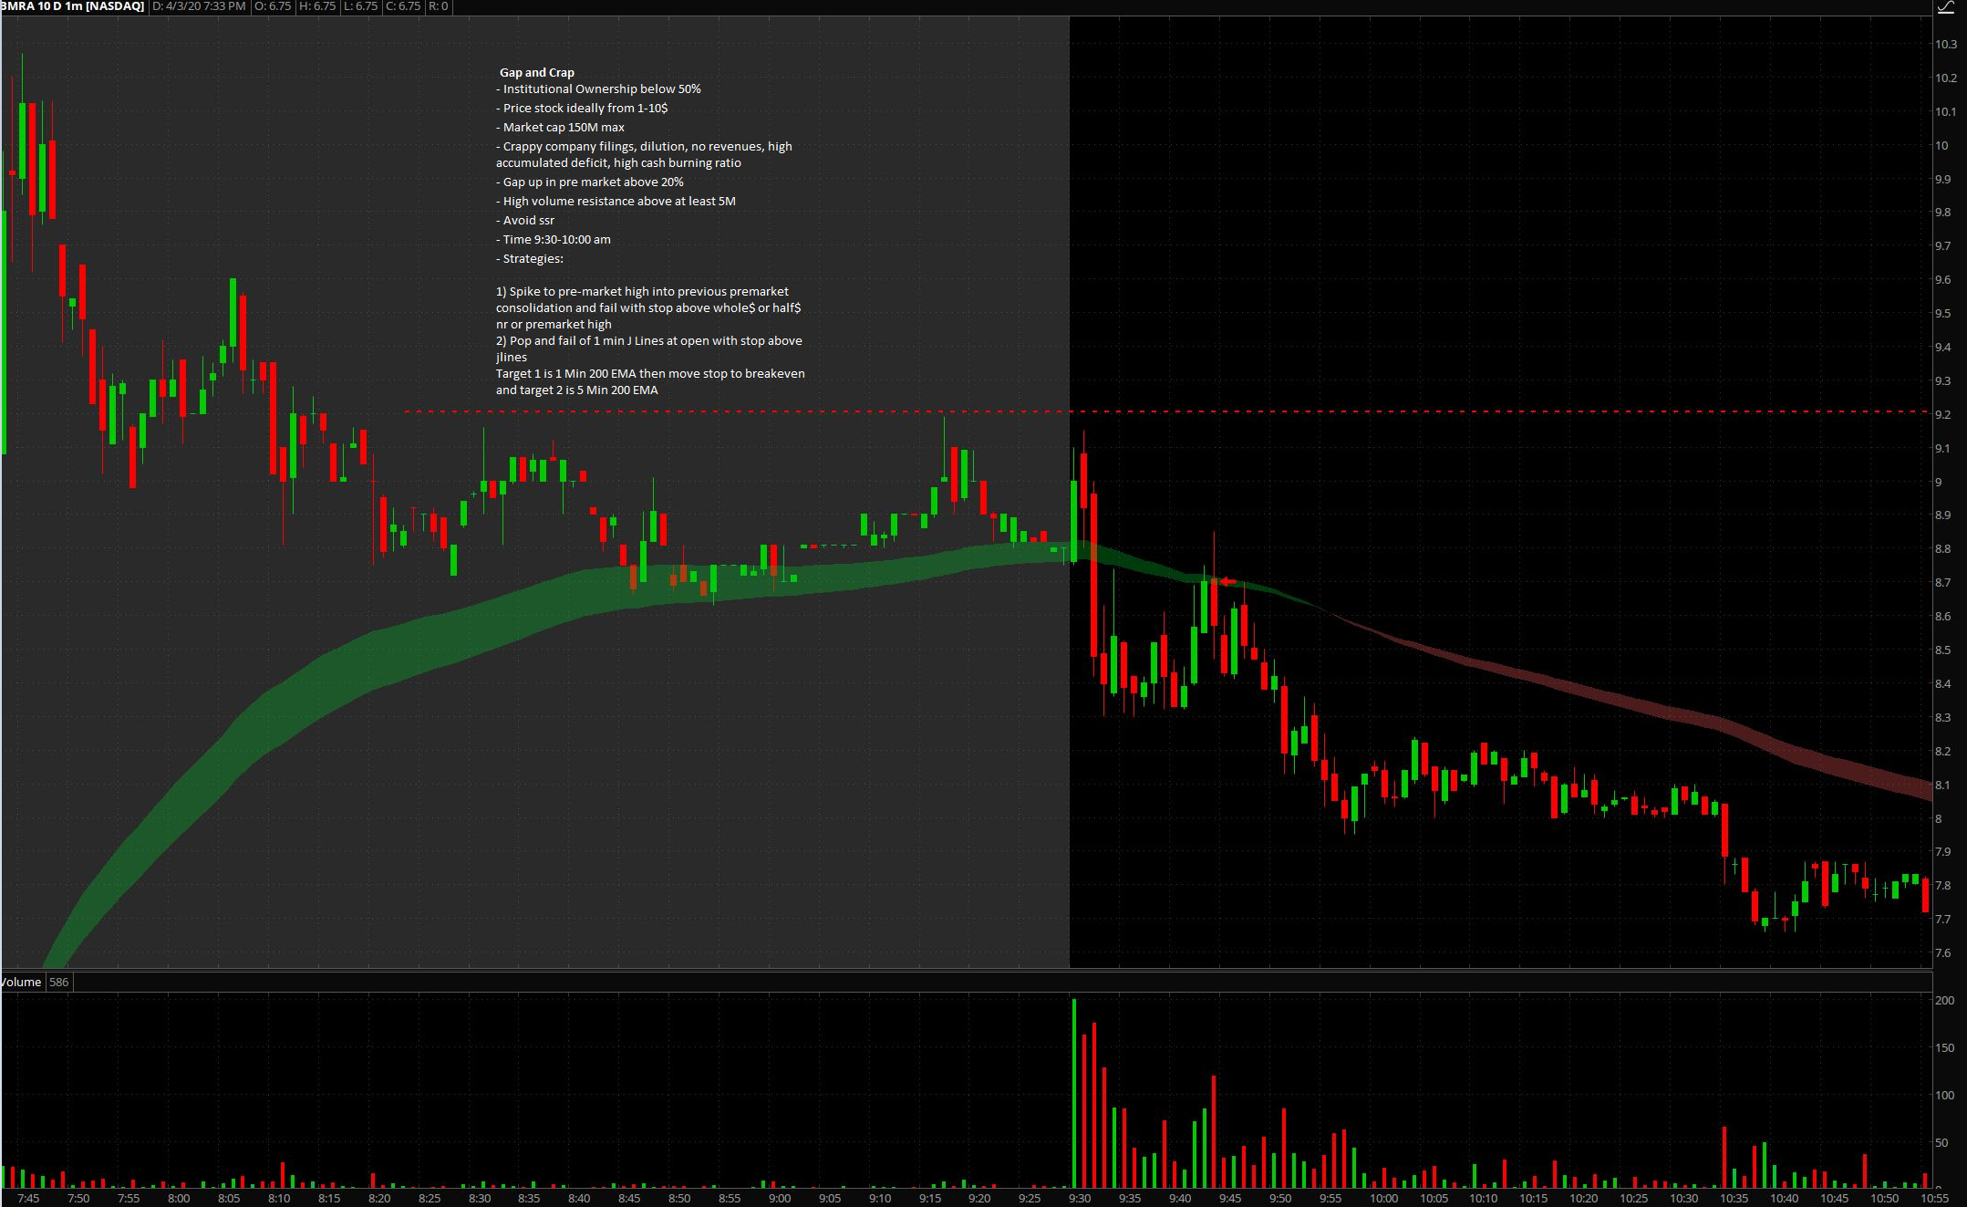Click the red arrow marker near 9:45
Image resolution: width=1967 pixels, height=1207 pixels.
(x=1228, y=581)
